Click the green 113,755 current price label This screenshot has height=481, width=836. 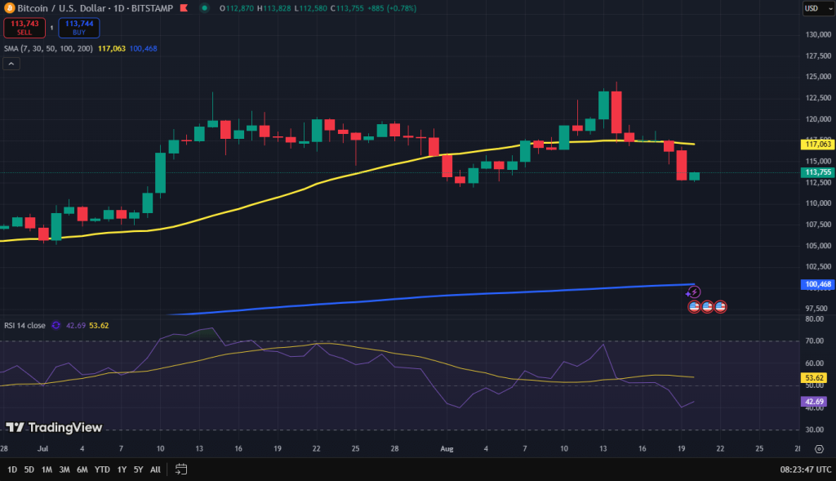pos(818,172)
